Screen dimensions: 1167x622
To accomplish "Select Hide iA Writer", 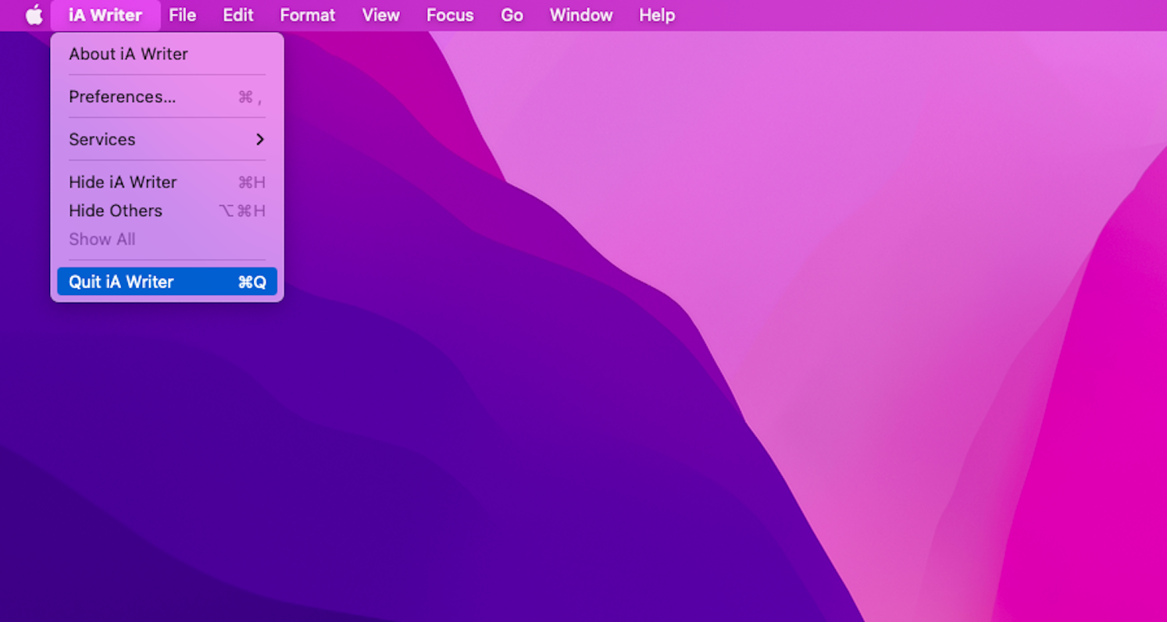I will coord(123,182).
